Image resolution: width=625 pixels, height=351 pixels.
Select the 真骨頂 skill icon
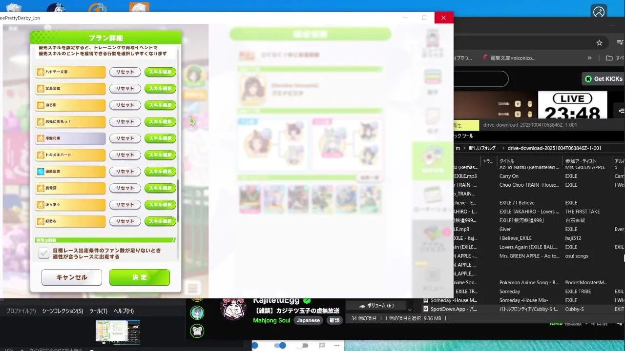(x=41, y=188)
